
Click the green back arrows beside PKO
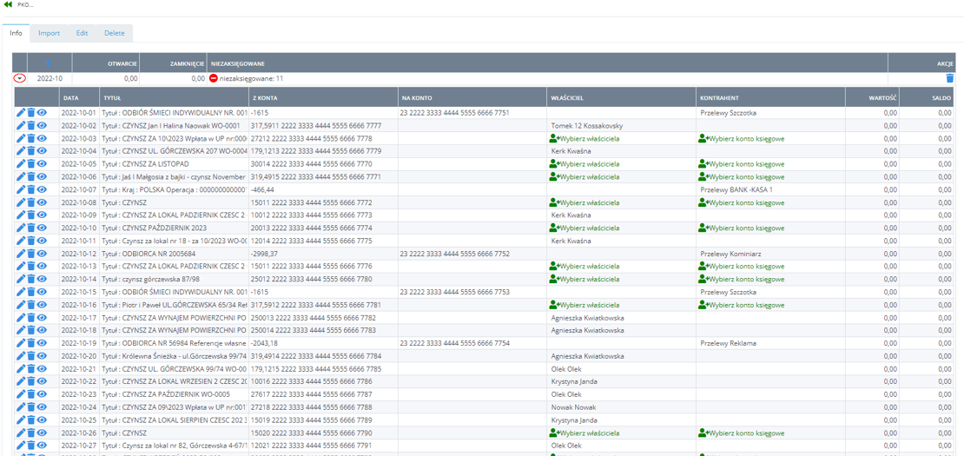(8, 5)
